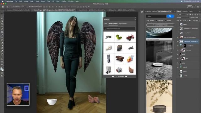Open the Plugins menu
Screen dimensions: 201x113
(64, 1)
